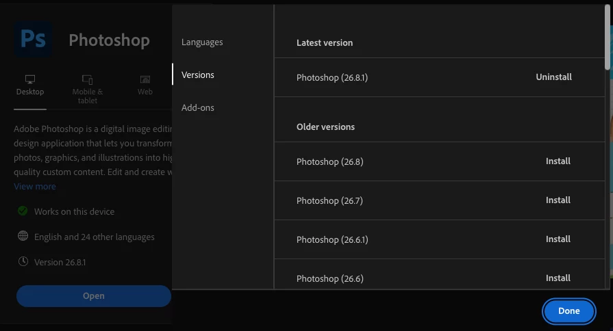Open the Add-ons section
This screenshot has height=331, width=613.
point(198,107)
